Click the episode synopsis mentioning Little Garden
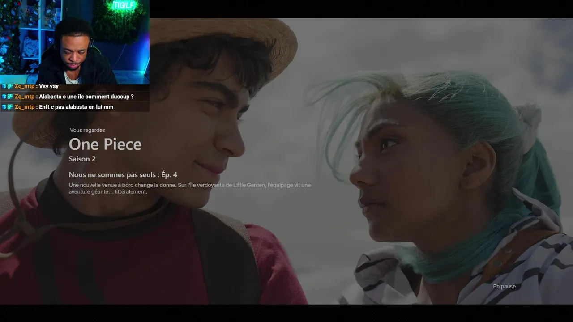The width and height of the screenshot is (573, 322). (x=189, y=188)
